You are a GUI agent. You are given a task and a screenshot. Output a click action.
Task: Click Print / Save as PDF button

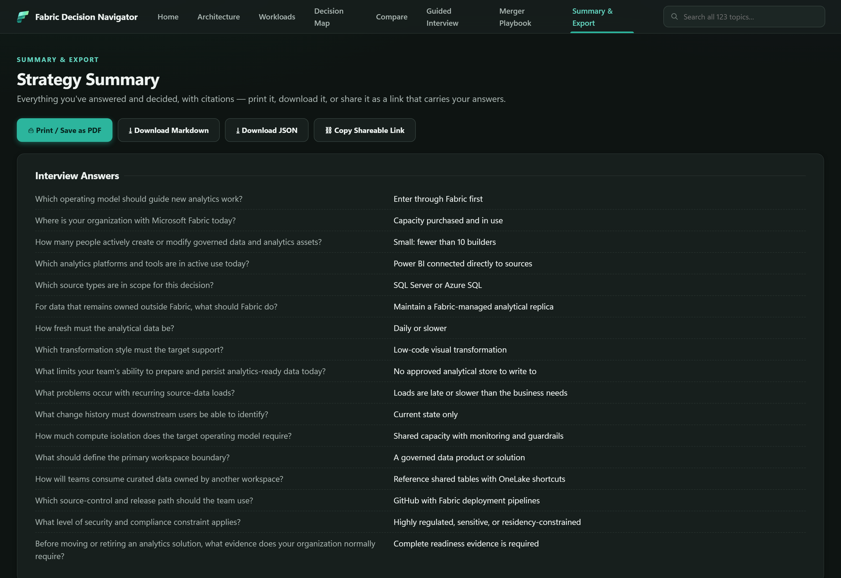tap(64, 130)
